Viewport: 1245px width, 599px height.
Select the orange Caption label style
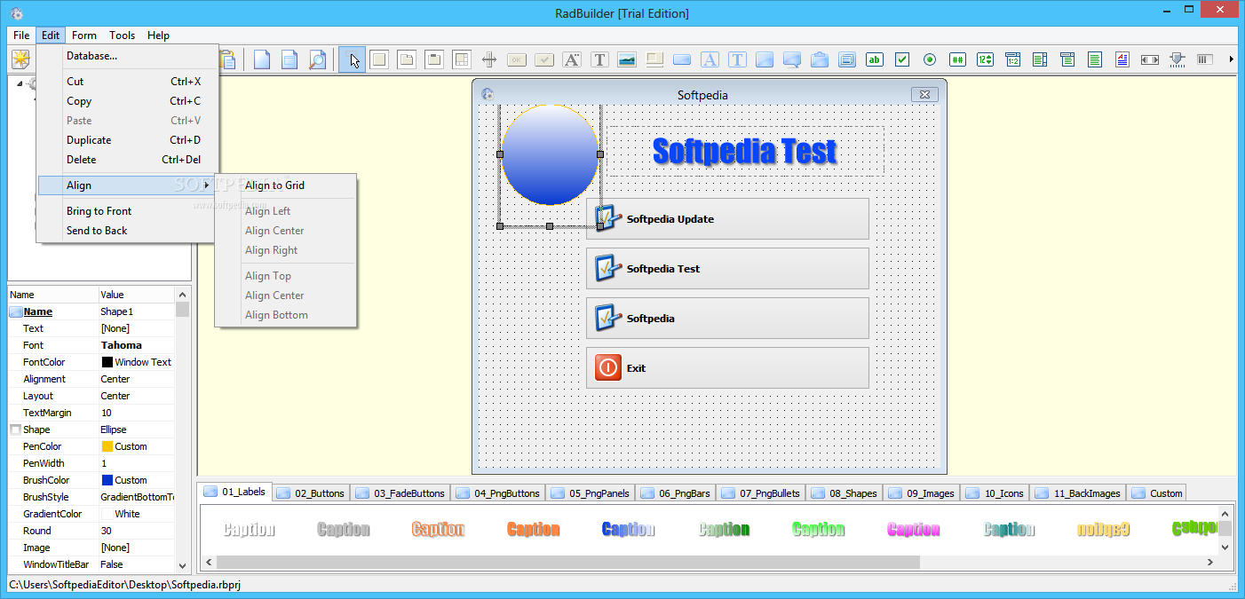[x=534, y=530]
